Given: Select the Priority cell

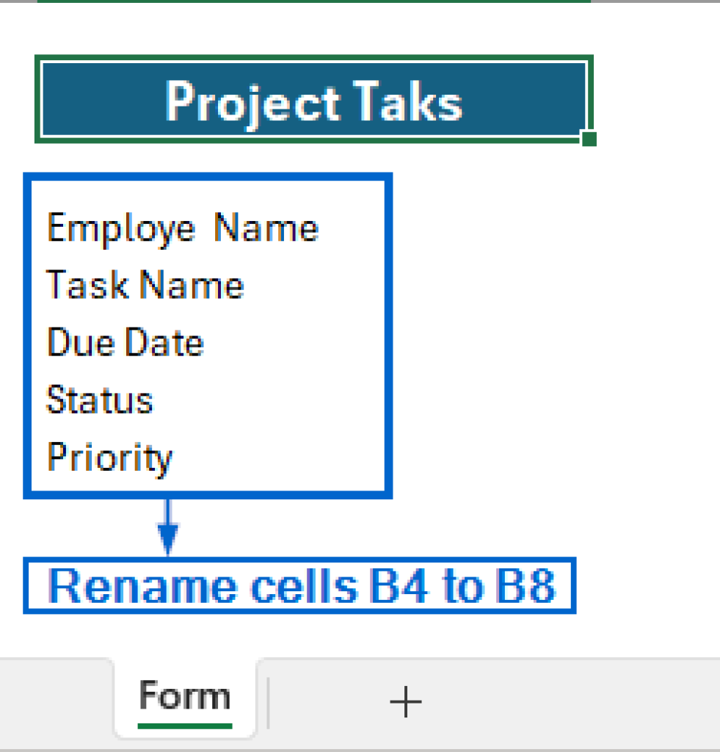Looking at the screenshot, I should (109, 458).
